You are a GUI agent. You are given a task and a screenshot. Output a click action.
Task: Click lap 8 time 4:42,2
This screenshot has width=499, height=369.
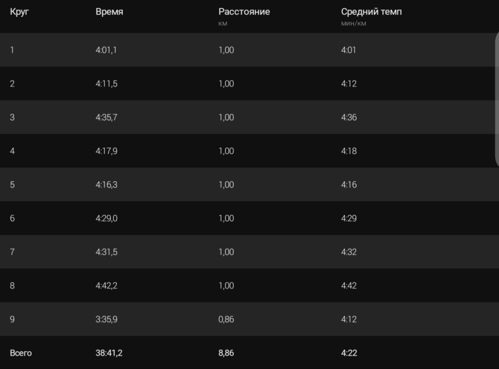106,285
